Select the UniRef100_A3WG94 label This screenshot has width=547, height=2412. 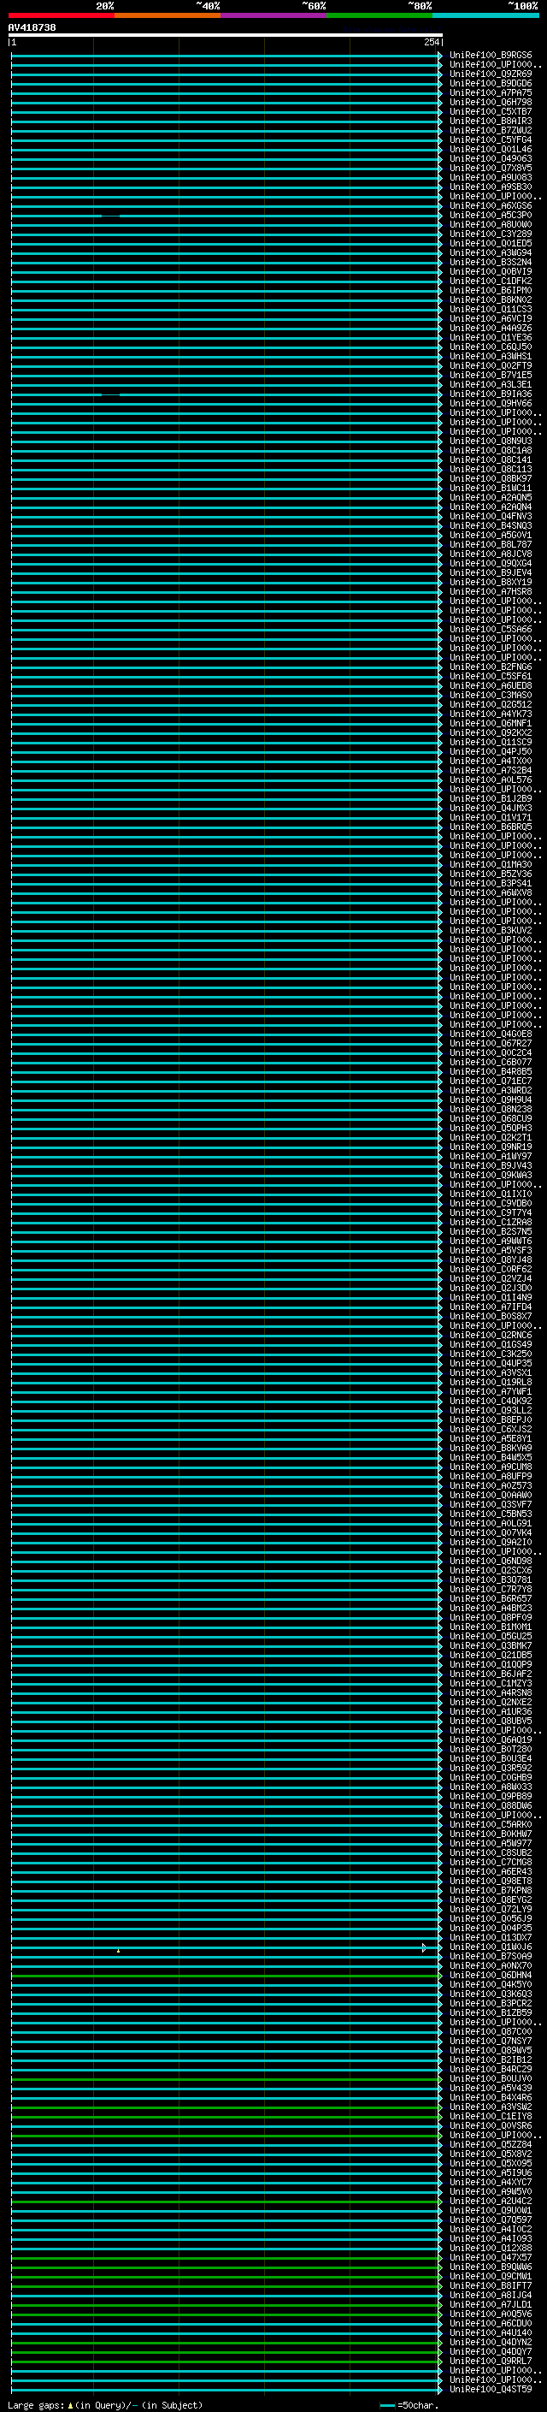pos(490,252)
